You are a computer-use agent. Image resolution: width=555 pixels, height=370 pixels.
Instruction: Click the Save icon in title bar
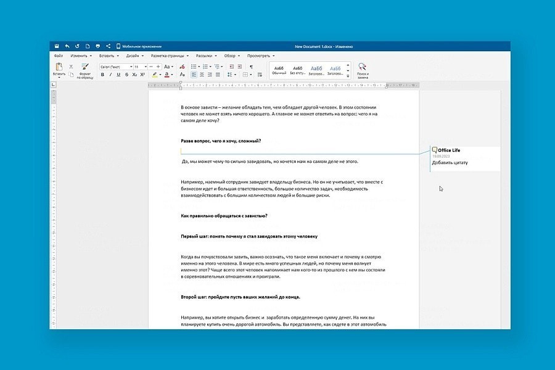pyautogui.click(x=57, y=46)
